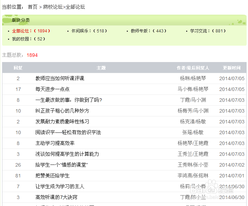Open topic 让学生成为学习的主人
The image size is (248, 206).
tap(60, 186)
